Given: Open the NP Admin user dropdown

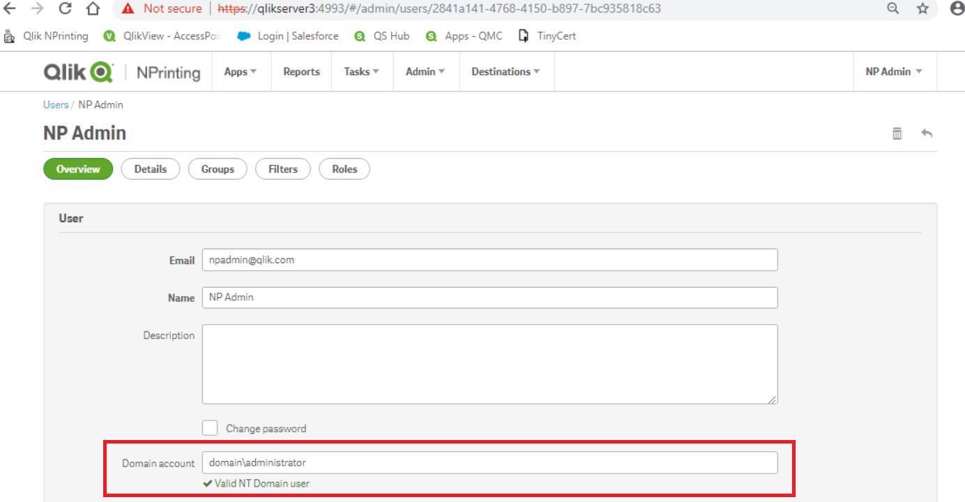Looking at the screenshot, I should pos(895,72).
